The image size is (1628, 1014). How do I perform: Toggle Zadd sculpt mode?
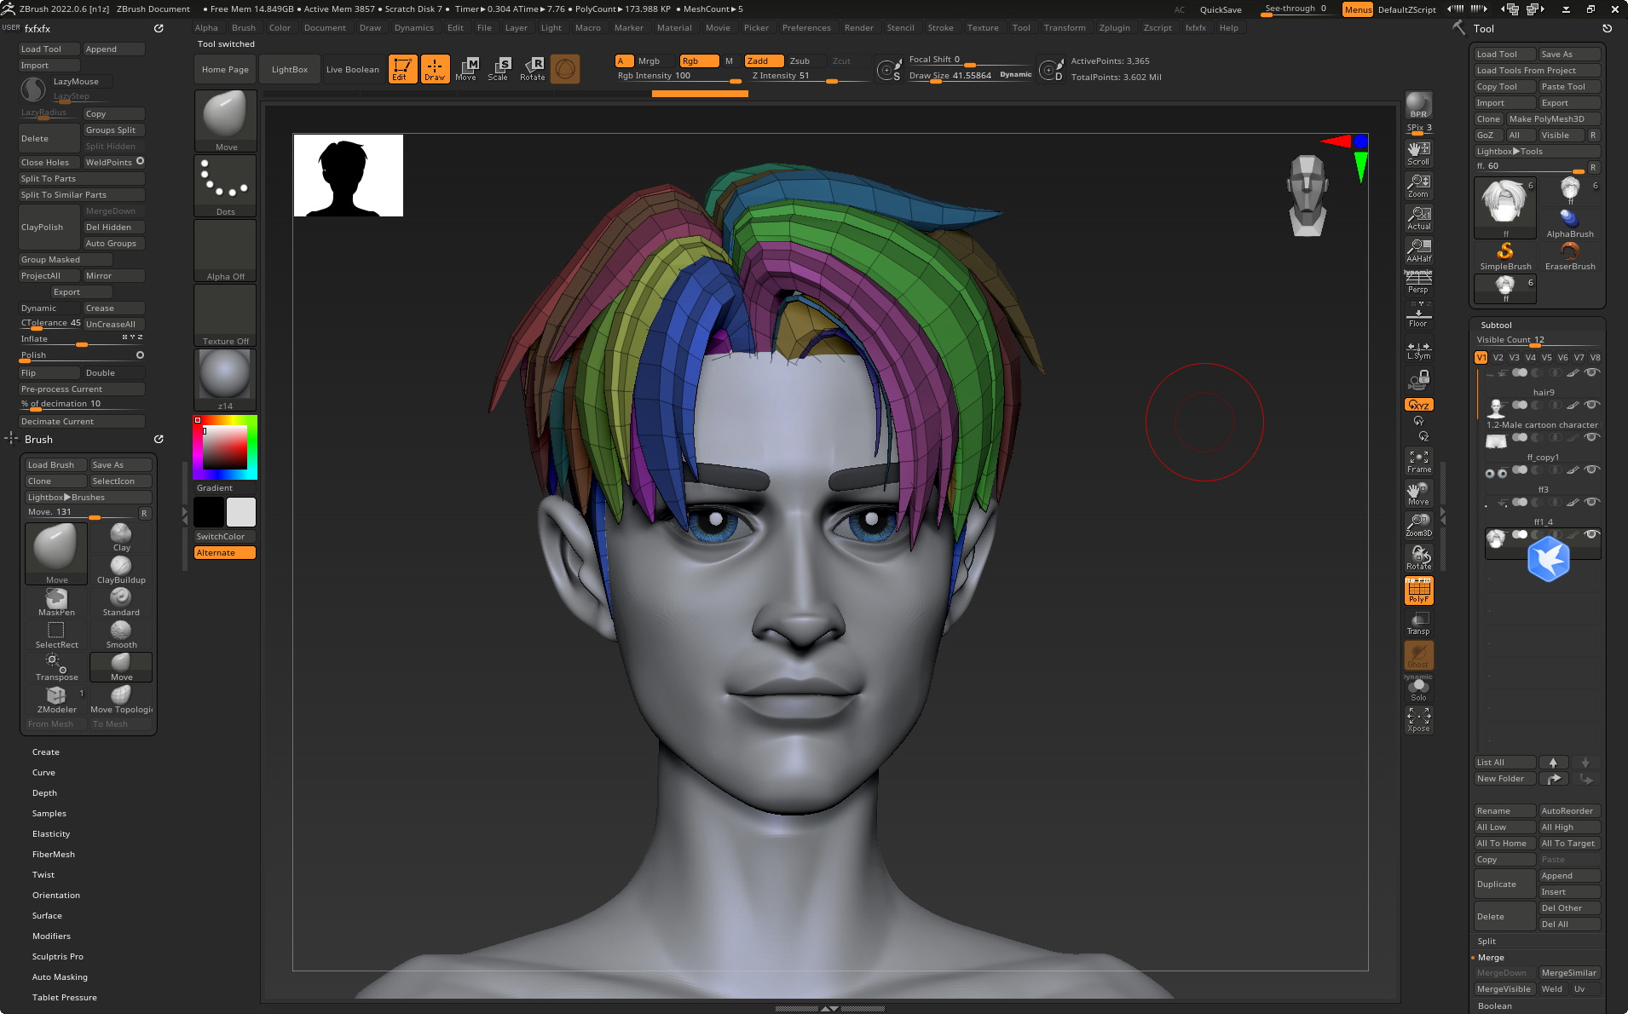764,60
